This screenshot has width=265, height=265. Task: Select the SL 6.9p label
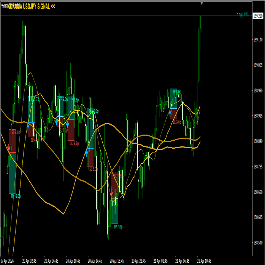(16, 132)
